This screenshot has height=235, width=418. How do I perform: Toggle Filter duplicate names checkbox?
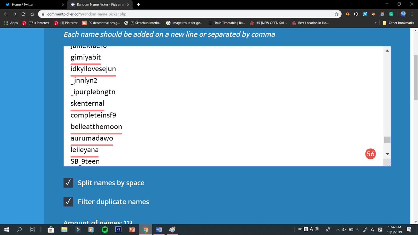point(68,202)
